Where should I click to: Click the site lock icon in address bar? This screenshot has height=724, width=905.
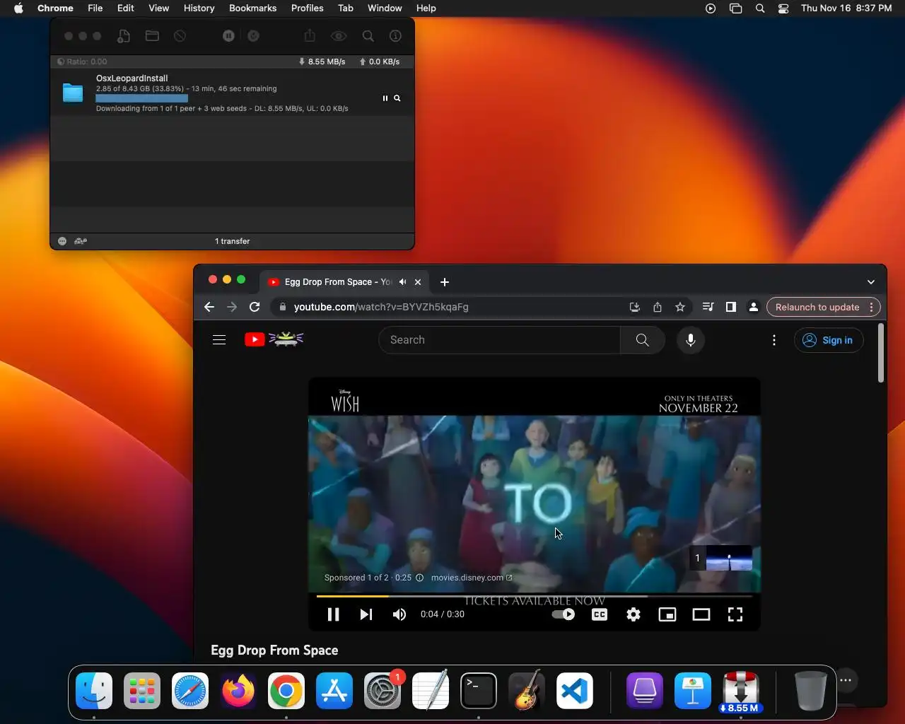tap(283, 307)
